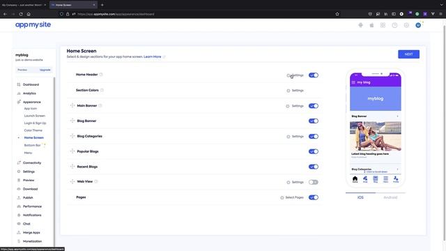Open Monetization in sidebar
Image resolution: width=446 pixels, height=251 pixels.
tap(32, 241)
